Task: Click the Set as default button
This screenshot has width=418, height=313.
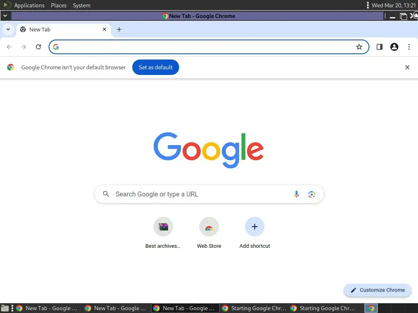Action: coord(156,67)
